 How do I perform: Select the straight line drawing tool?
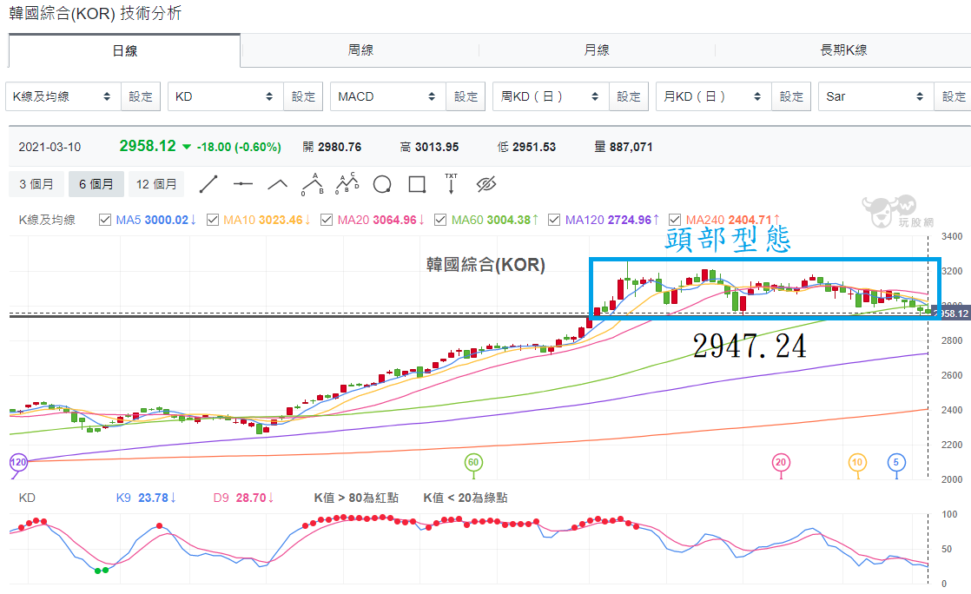click(208, 184)
